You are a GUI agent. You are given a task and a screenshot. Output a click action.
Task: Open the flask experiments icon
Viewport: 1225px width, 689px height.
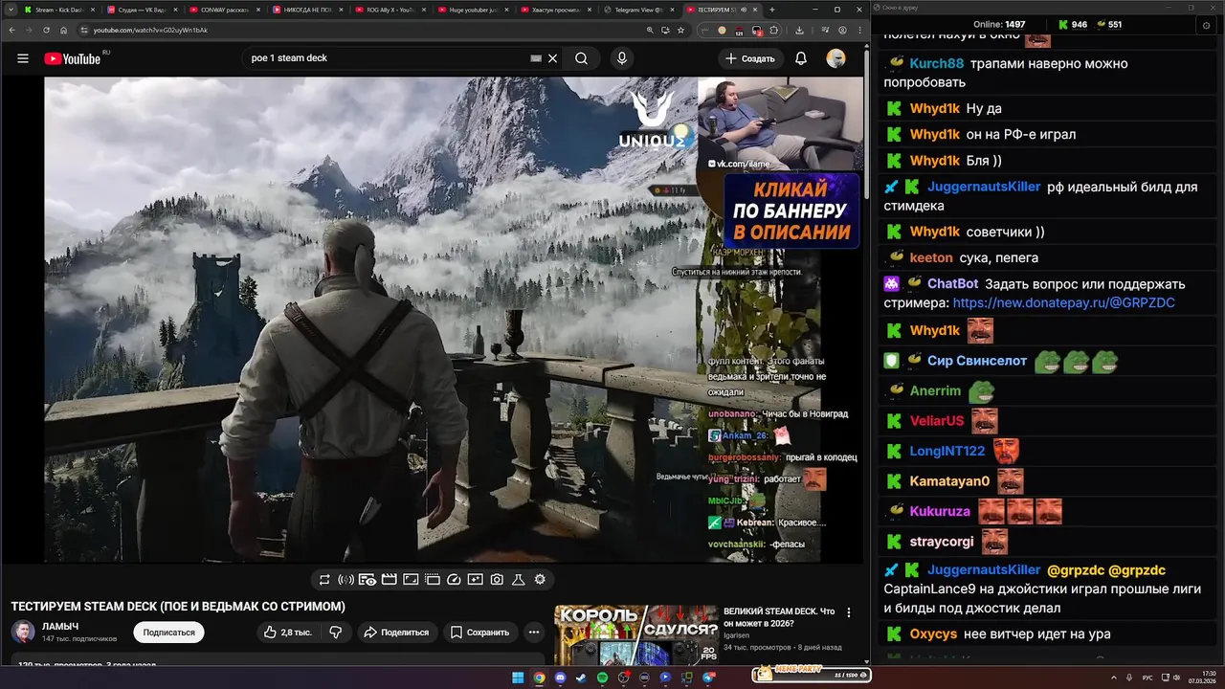click(x=519, y=579)
